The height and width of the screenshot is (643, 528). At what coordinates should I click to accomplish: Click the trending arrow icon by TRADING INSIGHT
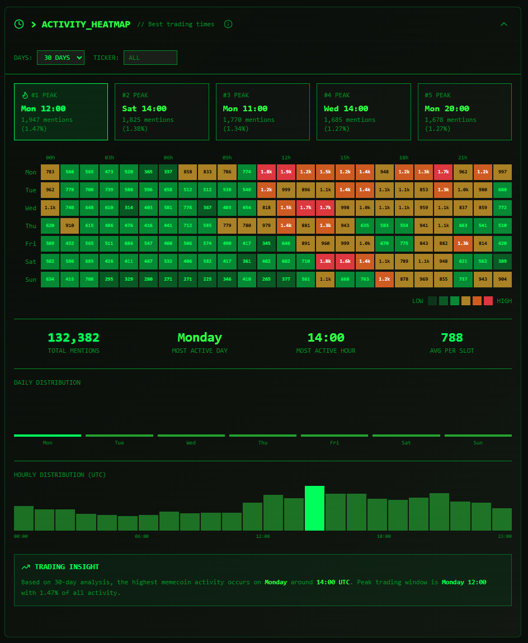pos(26,567)
